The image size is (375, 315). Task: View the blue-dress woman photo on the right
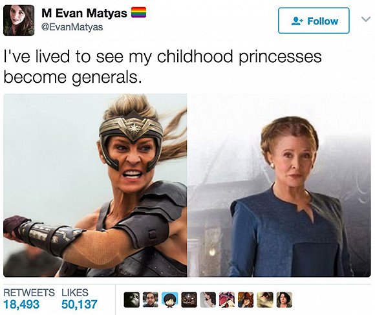(279, 185)
